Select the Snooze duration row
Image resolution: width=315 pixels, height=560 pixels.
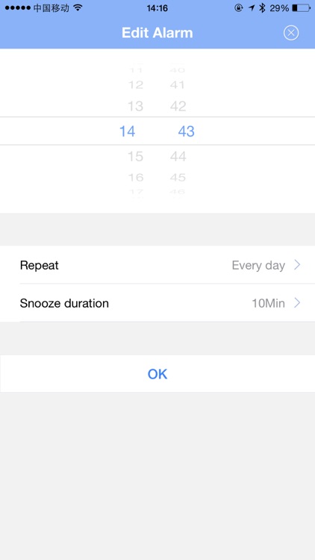tap(157, 303)
